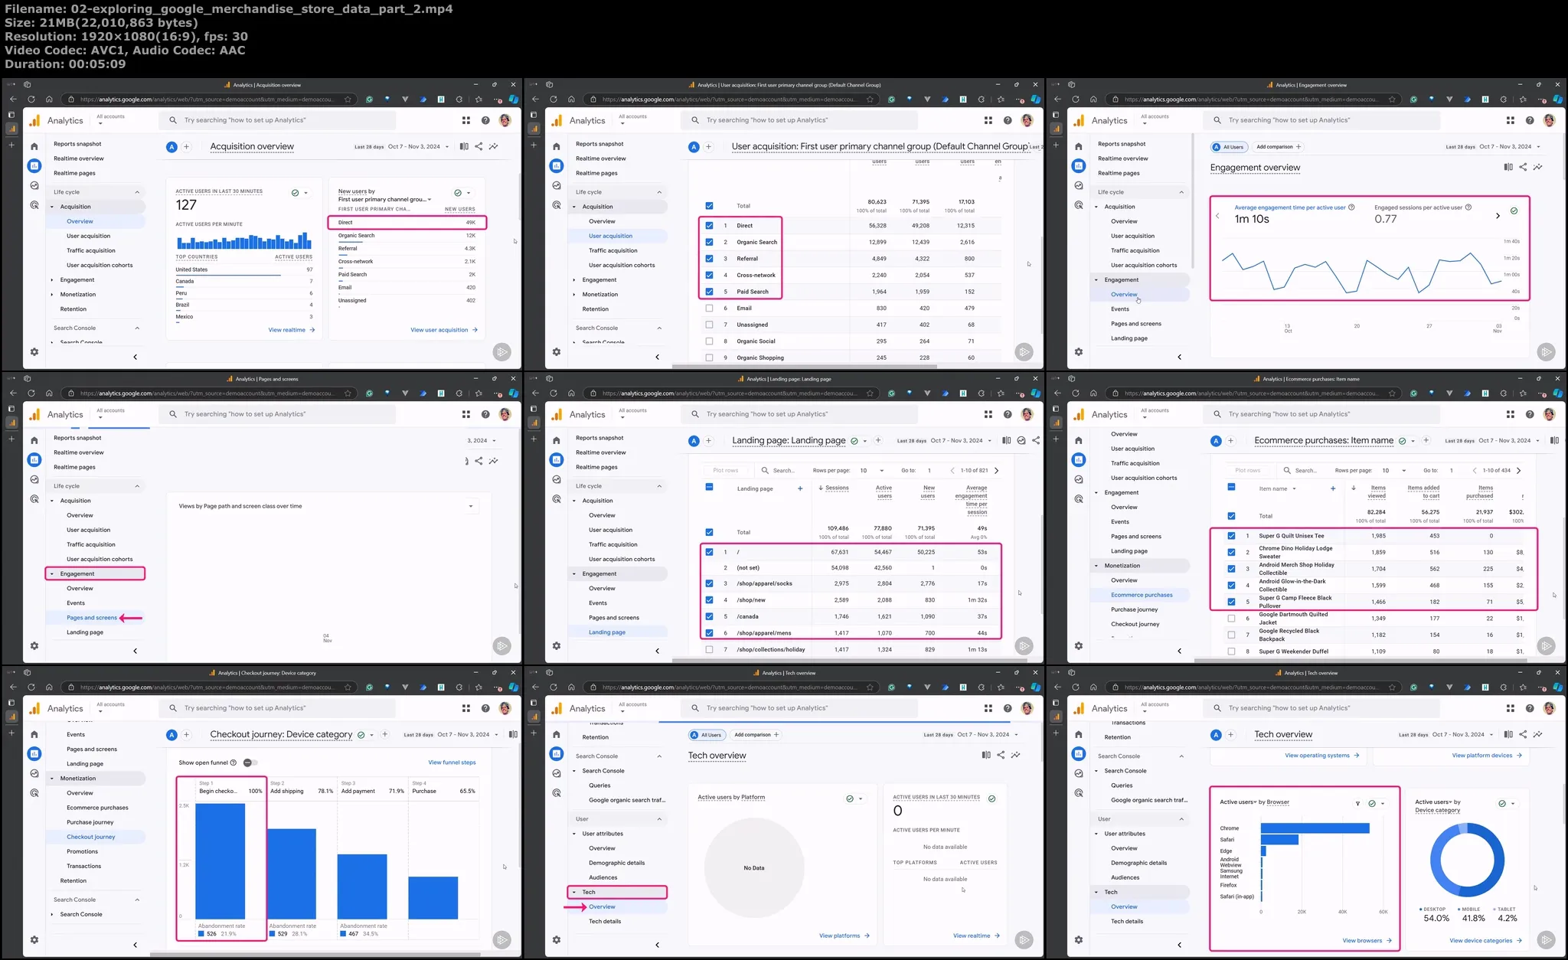Collapse User section in Tech overview No Data sidebar
The height and width of the screenshot is (960, 1568).
click(659, 819)
